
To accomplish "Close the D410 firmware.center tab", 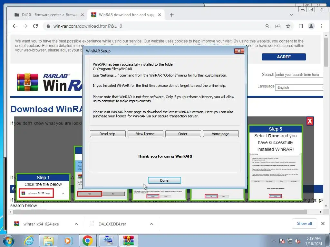I will (x=82, y=15).
